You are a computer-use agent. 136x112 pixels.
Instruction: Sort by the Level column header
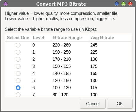point(41,38)
